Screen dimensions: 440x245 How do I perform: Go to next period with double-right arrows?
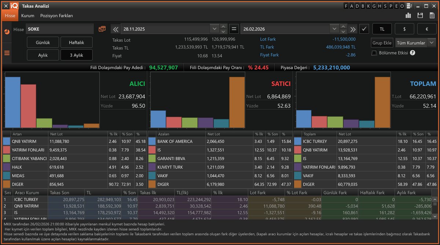pos(353,29)
